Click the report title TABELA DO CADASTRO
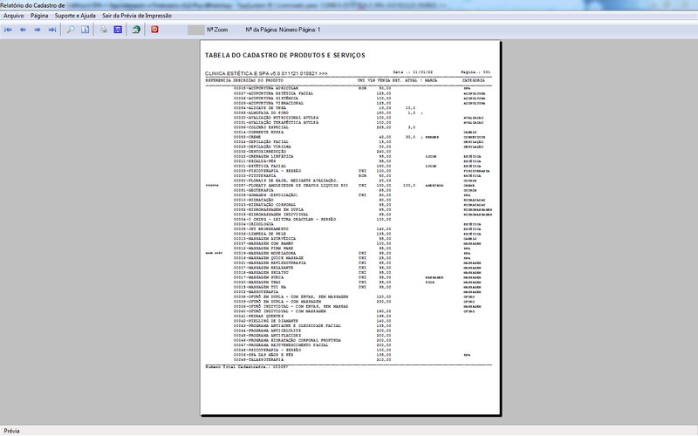This screenshot has height=436, width=698. pyautogui.click(x=285, y=55)
